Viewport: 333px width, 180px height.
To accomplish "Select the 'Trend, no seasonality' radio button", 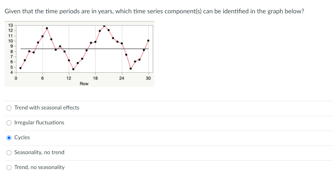I will pyautogui.click(x=9, y=167).
